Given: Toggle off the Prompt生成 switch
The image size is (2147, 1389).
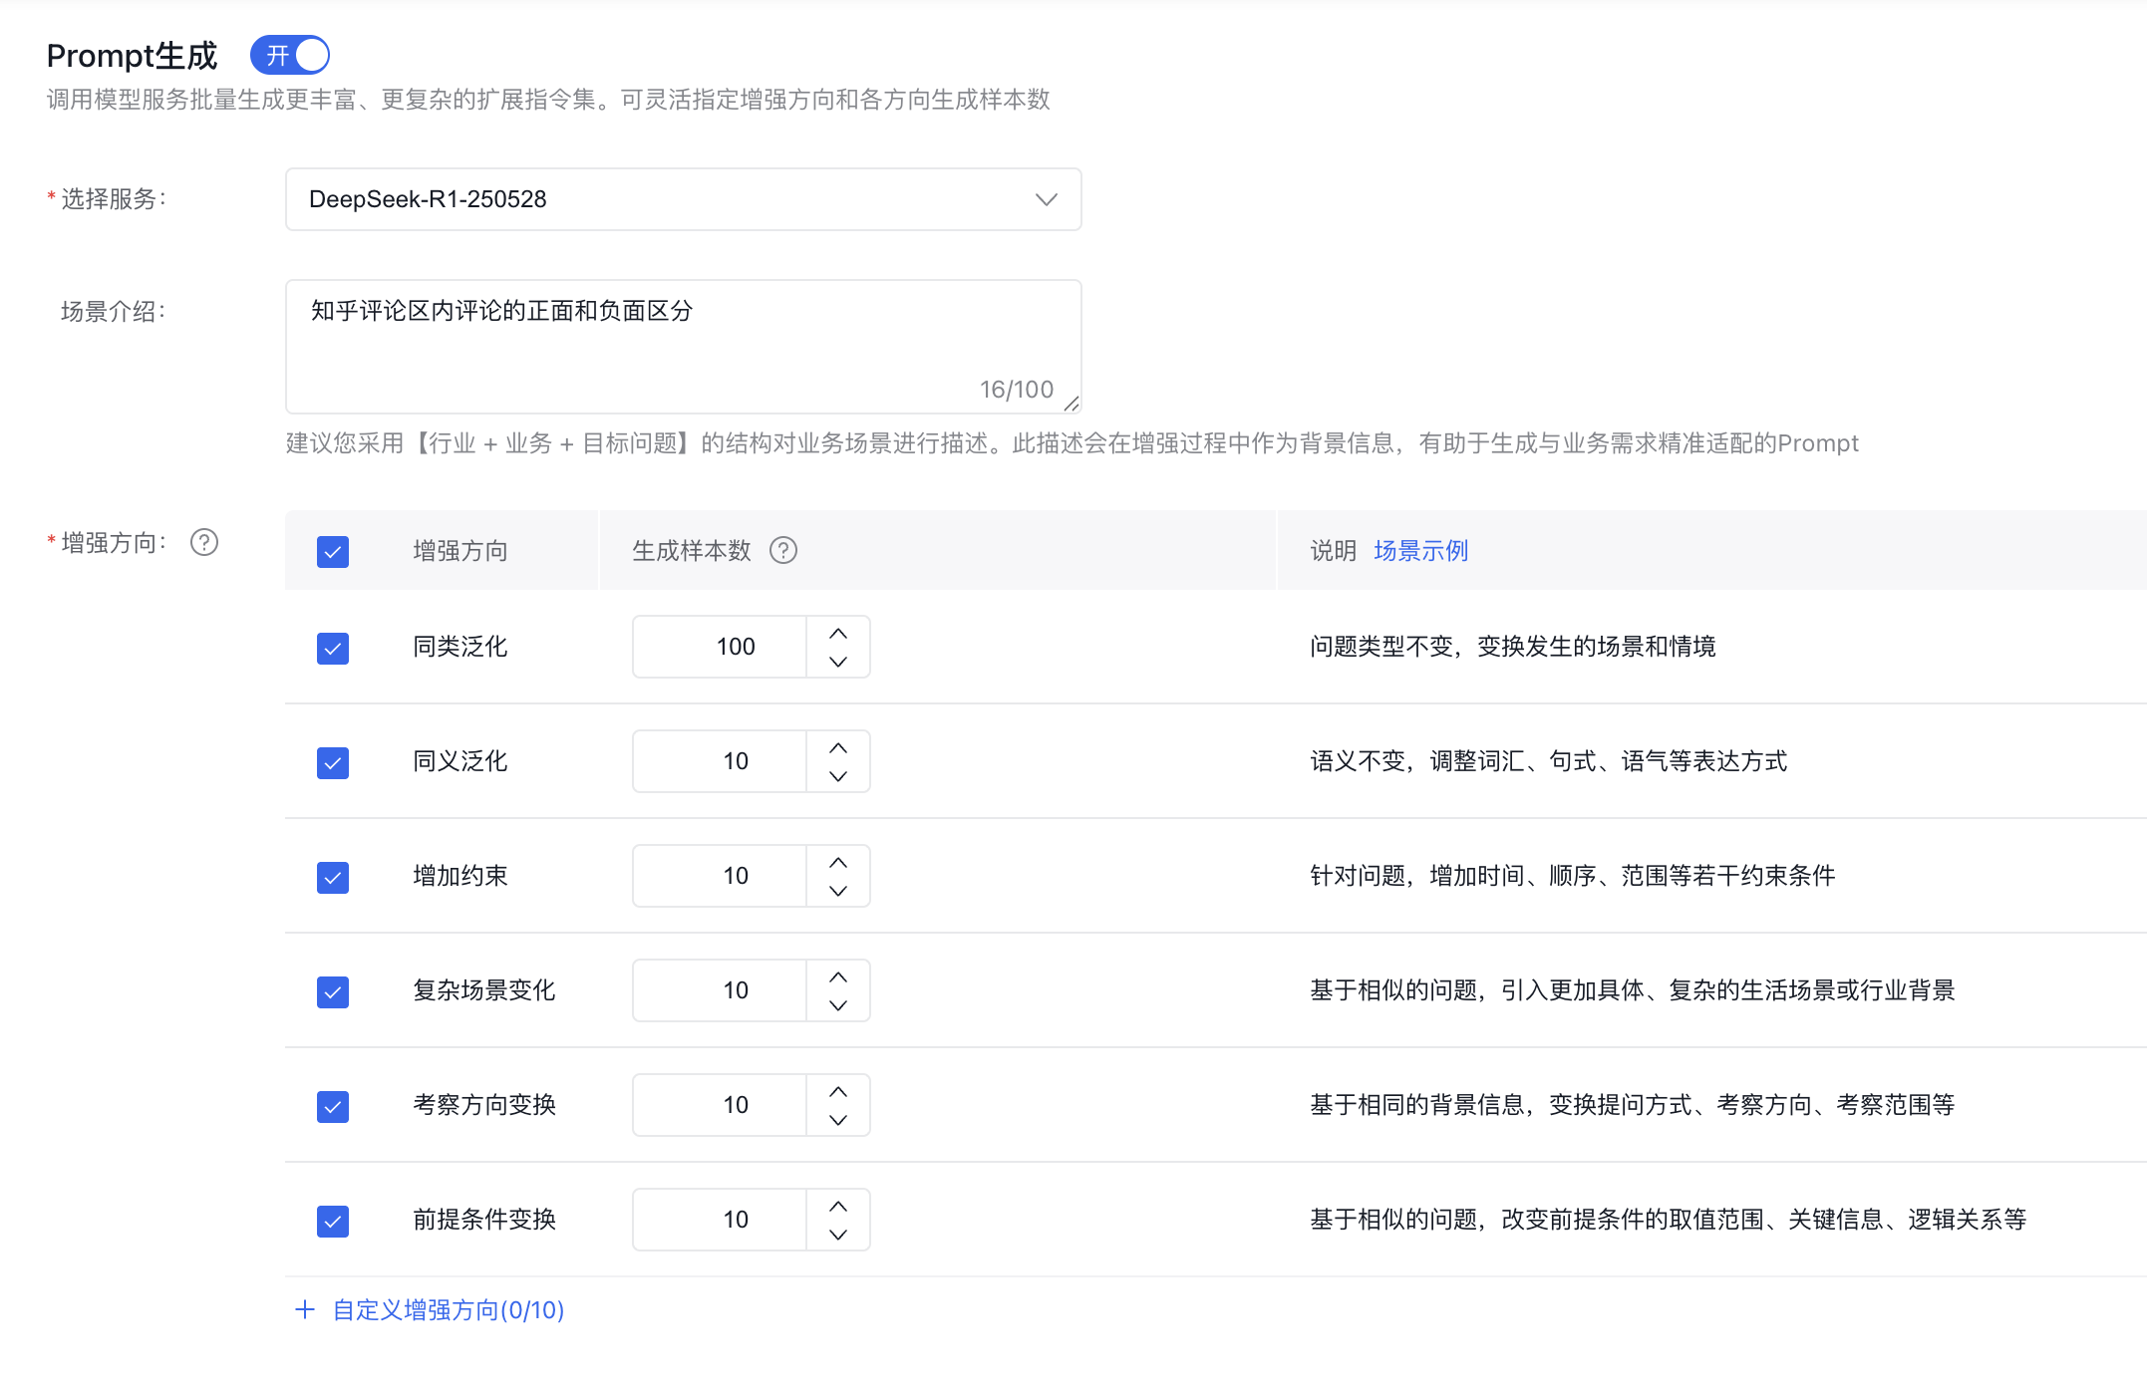Looking at the screenshot, I should (x=290, y=55).
